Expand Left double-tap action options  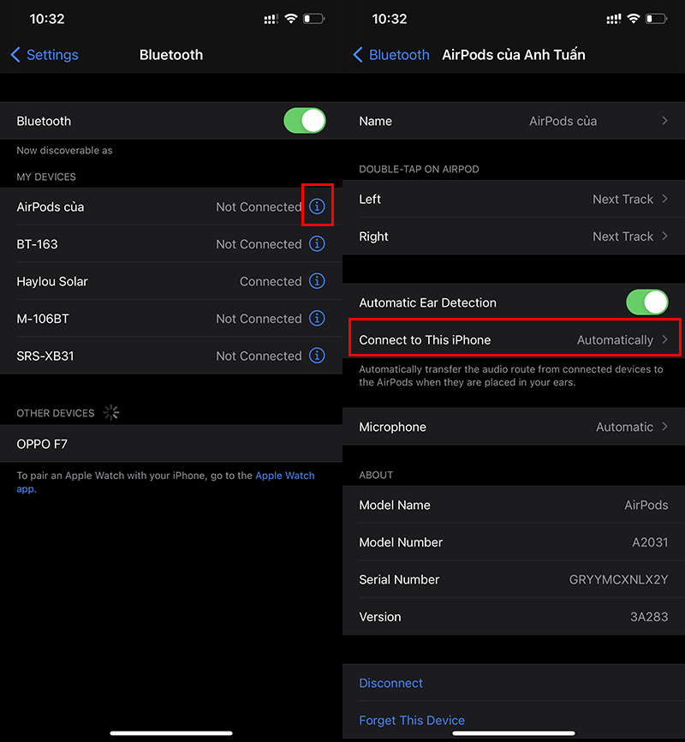[x=514, y=199]
